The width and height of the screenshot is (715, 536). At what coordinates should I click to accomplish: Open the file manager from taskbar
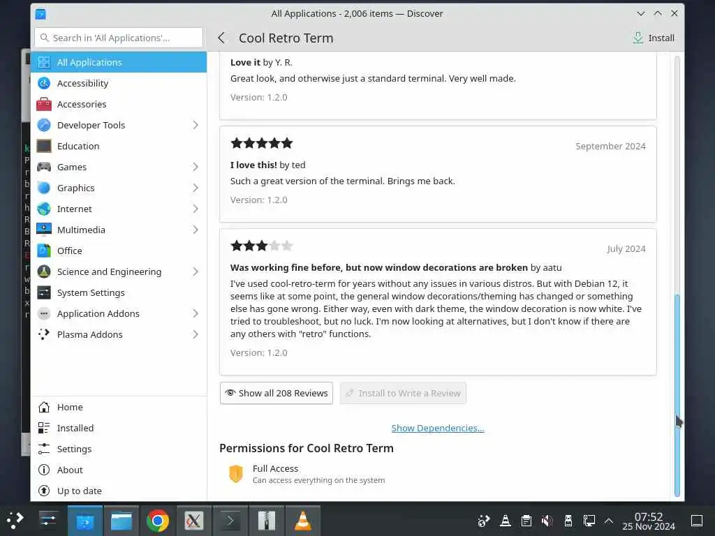[x=121, y=521]
